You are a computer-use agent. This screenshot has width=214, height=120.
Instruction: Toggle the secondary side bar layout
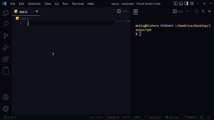187,3
